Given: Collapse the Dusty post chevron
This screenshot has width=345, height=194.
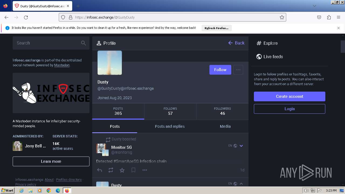Looking at the screenshot, I should coord(241,184).
